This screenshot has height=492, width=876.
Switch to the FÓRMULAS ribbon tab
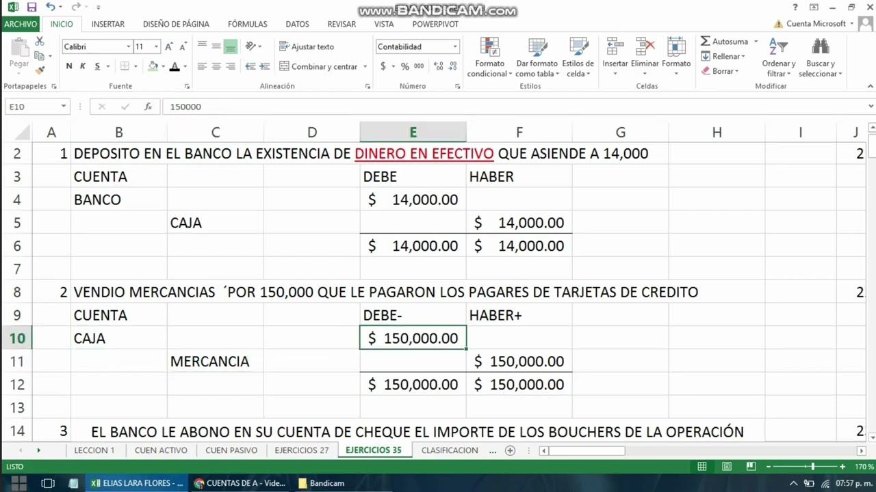coord(248,24)
